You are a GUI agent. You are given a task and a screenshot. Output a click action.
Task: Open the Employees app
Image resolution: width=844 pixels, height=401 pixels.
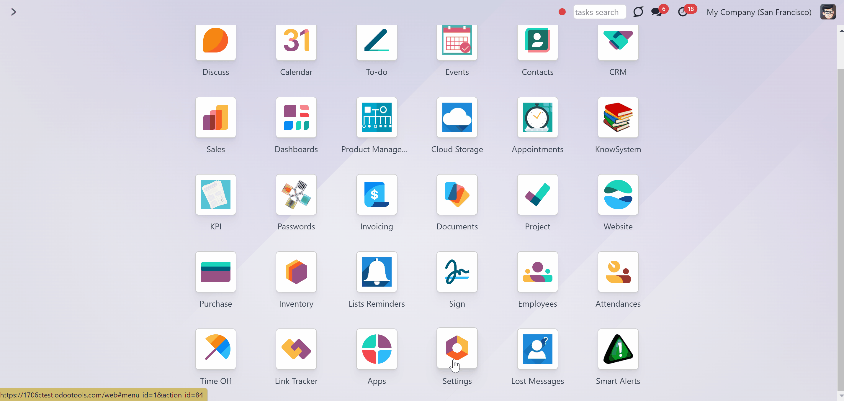click(538, 272)
